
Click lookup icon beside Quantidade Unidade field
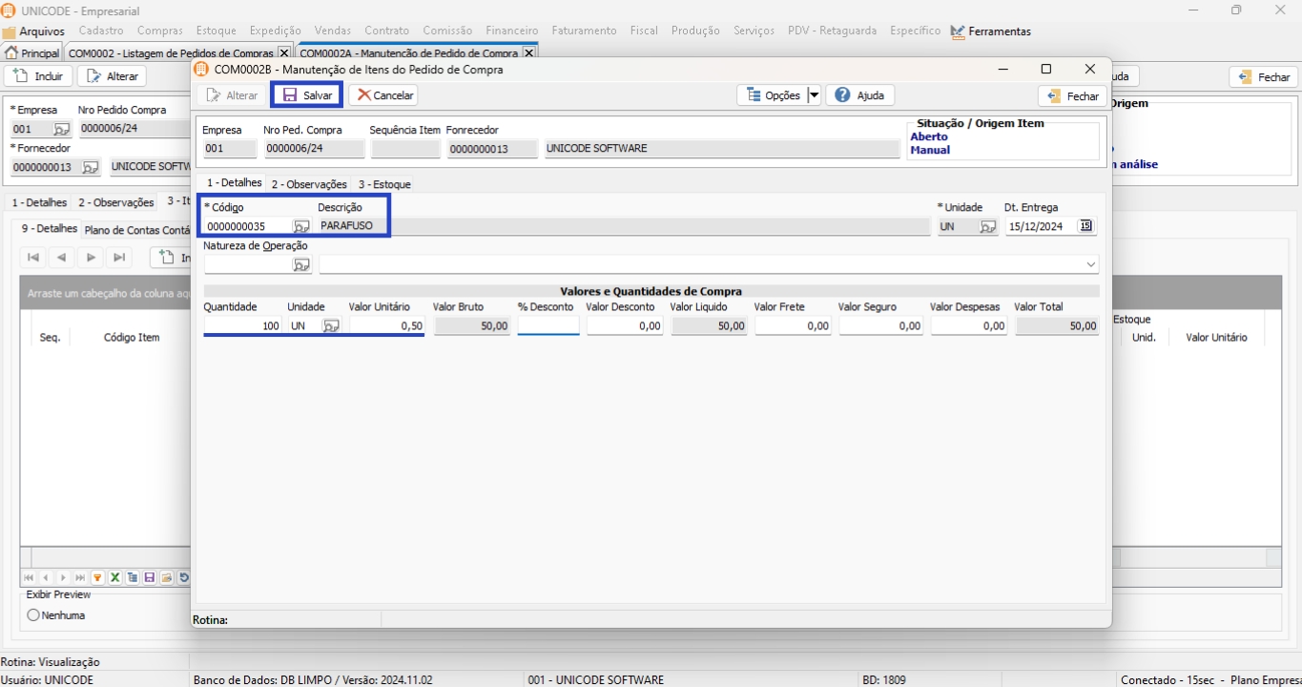click(x=331, y=326)
